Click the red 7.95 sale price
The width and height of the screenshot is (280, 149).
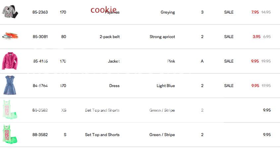(255, 12)
